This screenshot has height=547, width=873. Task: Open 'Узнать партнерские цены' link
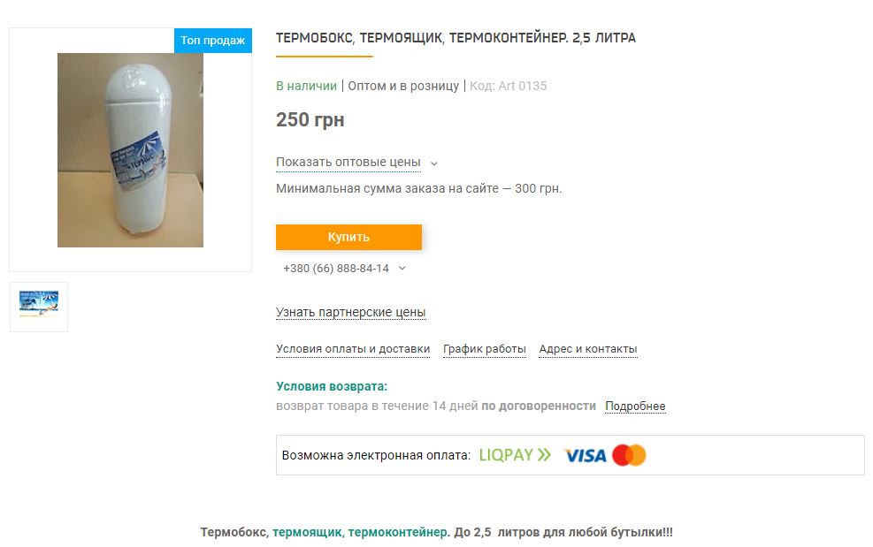tap(351, 312)
